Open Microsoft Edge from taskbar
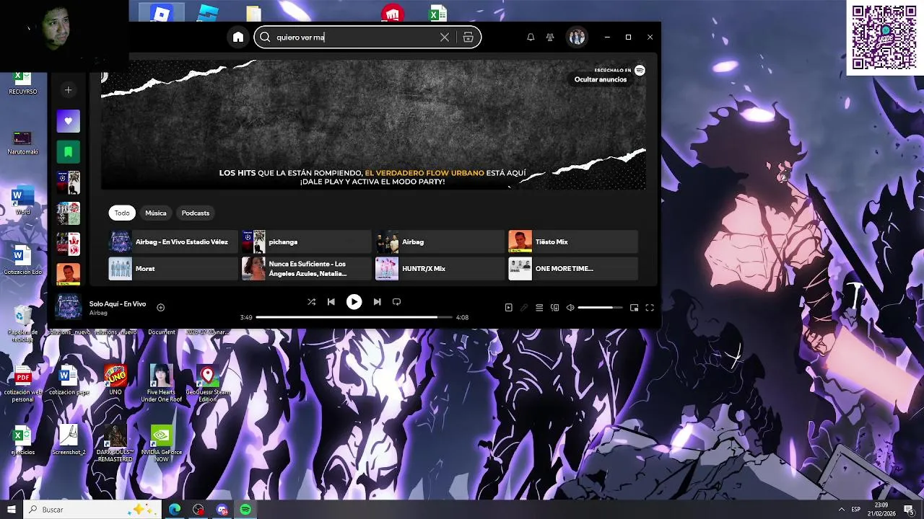 coord(175,510)
